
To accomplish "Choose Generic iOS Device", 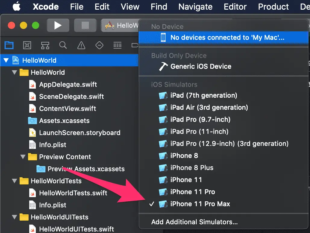I will [x=224, y=66].
